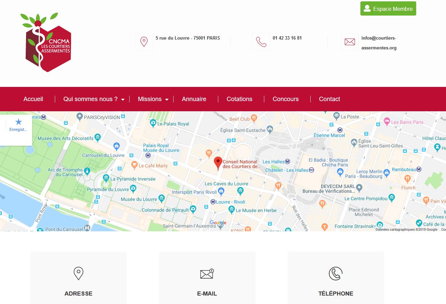The width and height of the screenshot is (446, 304).
Task: Go to the Annuaire page
Action: 194,99
